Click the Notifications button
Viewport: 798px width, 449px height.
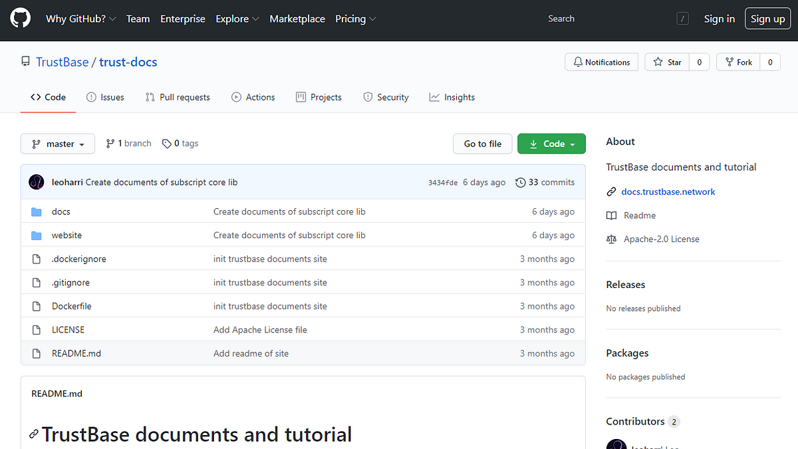pyautogui.click(x=602, y=62)
